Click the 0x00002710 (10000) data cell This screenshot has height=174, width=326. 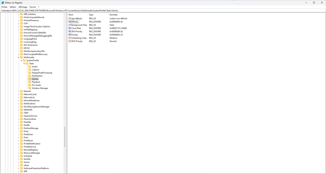tap(118, 28)
